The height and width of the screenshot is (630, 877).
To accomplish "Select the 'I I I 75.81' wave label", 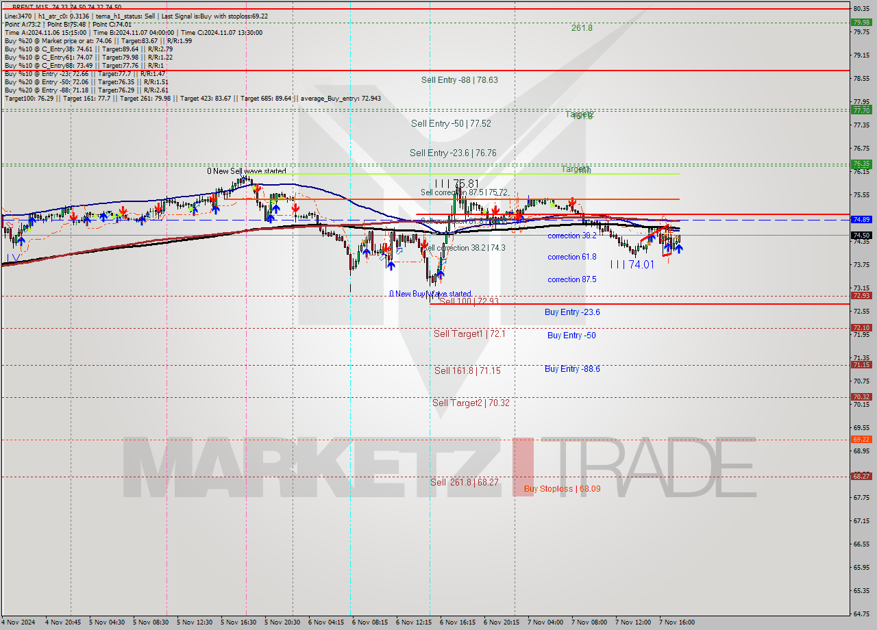I will coord(456,184).
